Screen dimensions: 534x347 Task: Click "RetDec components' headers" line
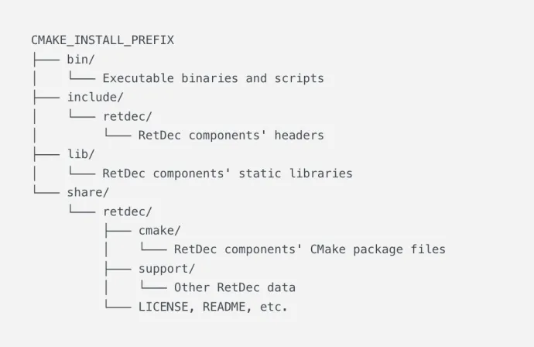(x=231, y=136)
